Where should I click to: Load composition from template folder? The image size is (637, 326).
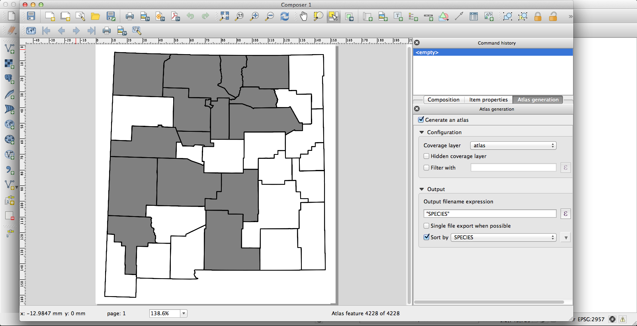[x=96, y=16]
